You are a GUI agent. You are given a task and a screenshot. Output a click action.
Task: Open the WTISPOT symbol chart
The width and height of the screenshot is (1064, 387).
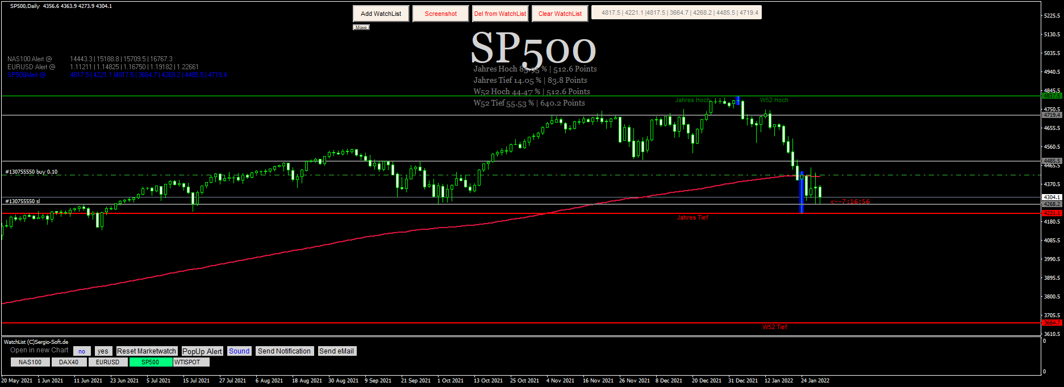(x=187, y=362)
